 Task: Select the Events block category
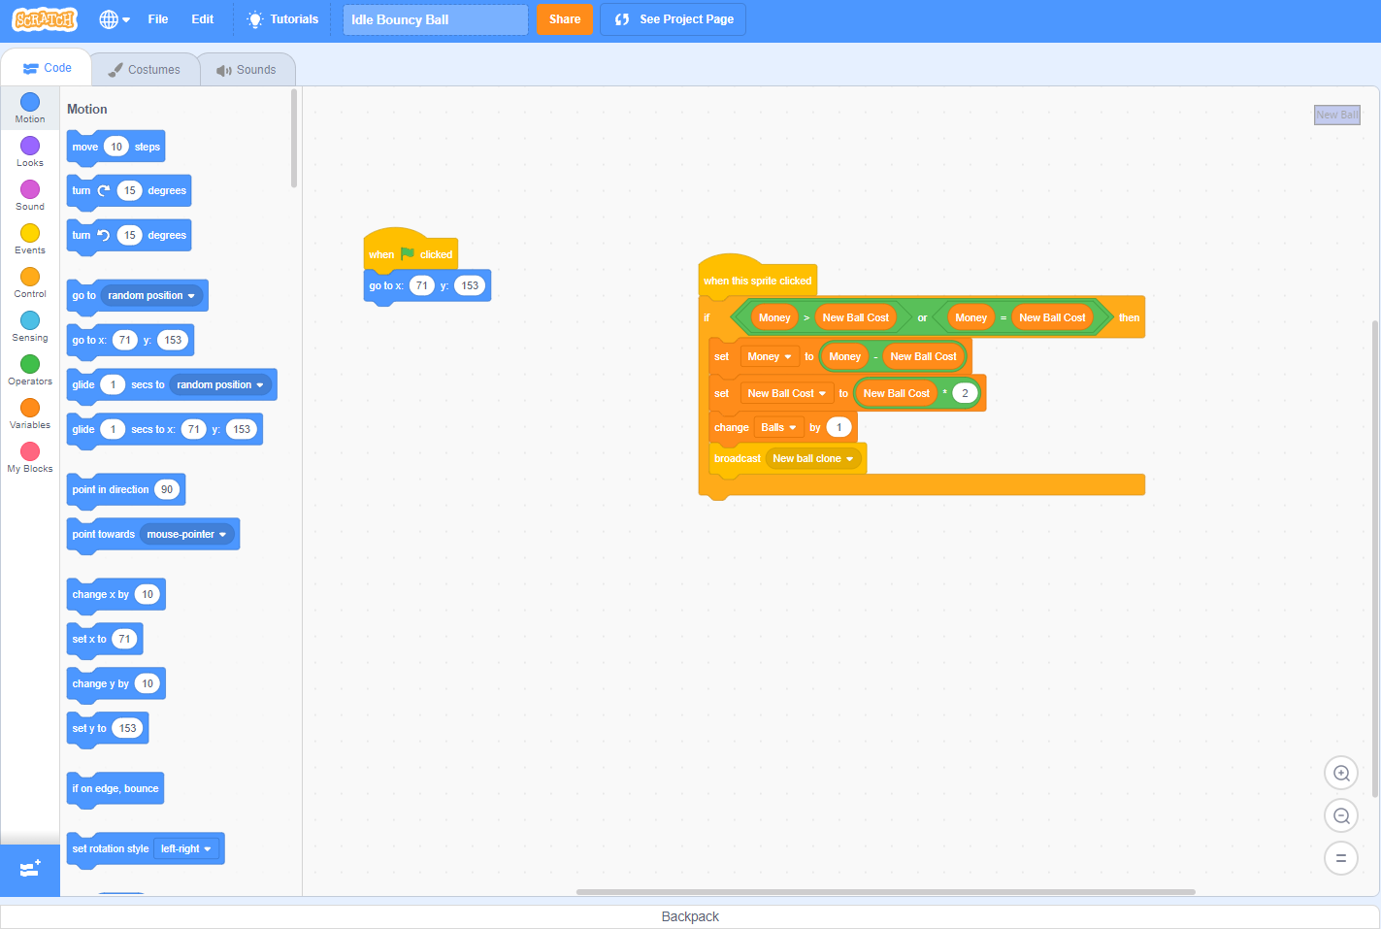[29, 239]
